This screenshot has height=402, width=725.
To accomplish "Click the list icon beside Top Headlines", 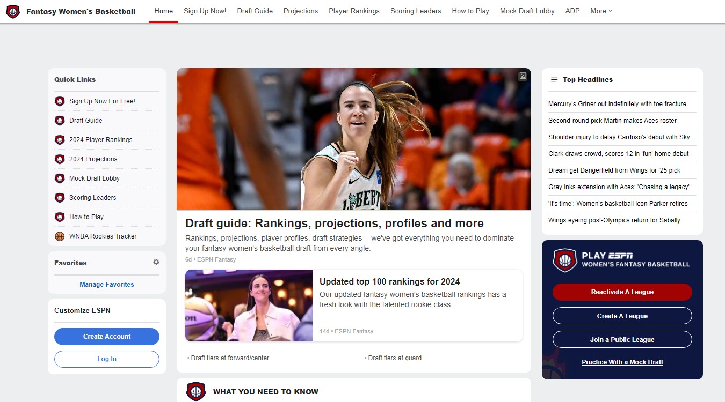I will (x=554, y=80).
